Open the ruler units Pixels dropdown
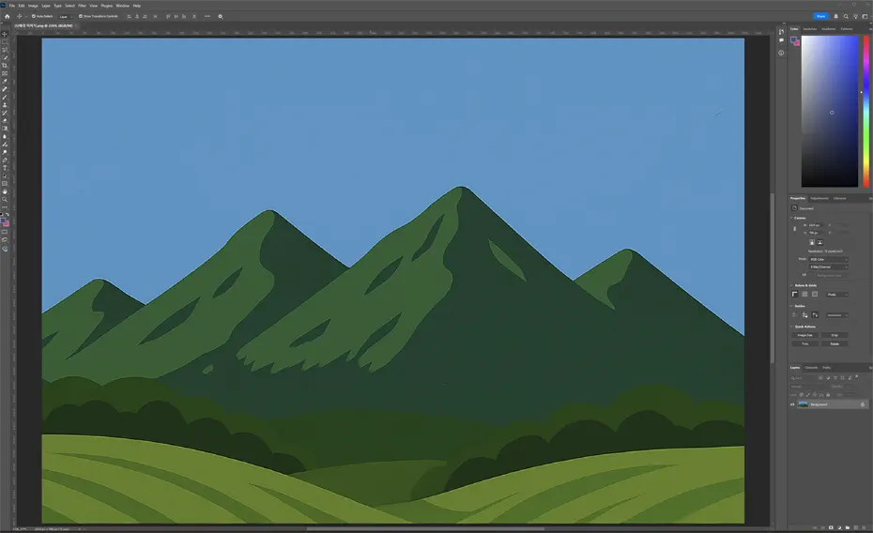Screen dimensions: 873x533 [x=837, y=295]
